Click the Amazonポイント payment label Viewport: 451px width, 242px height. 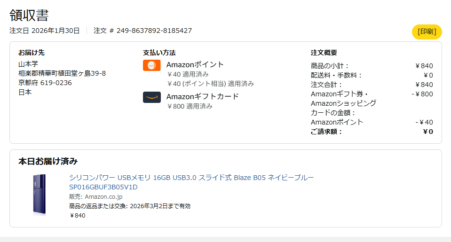195,64
